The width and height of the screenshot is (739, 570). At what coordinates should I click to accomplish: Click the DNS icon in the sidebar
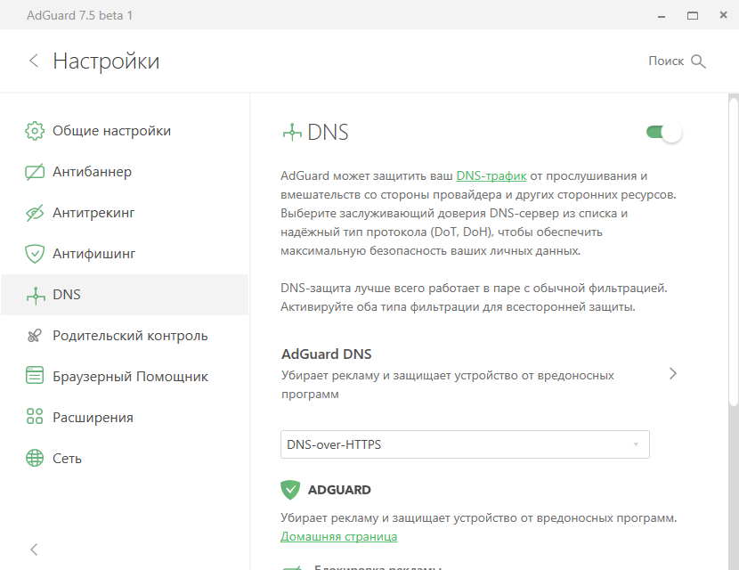tap(36, 295)
